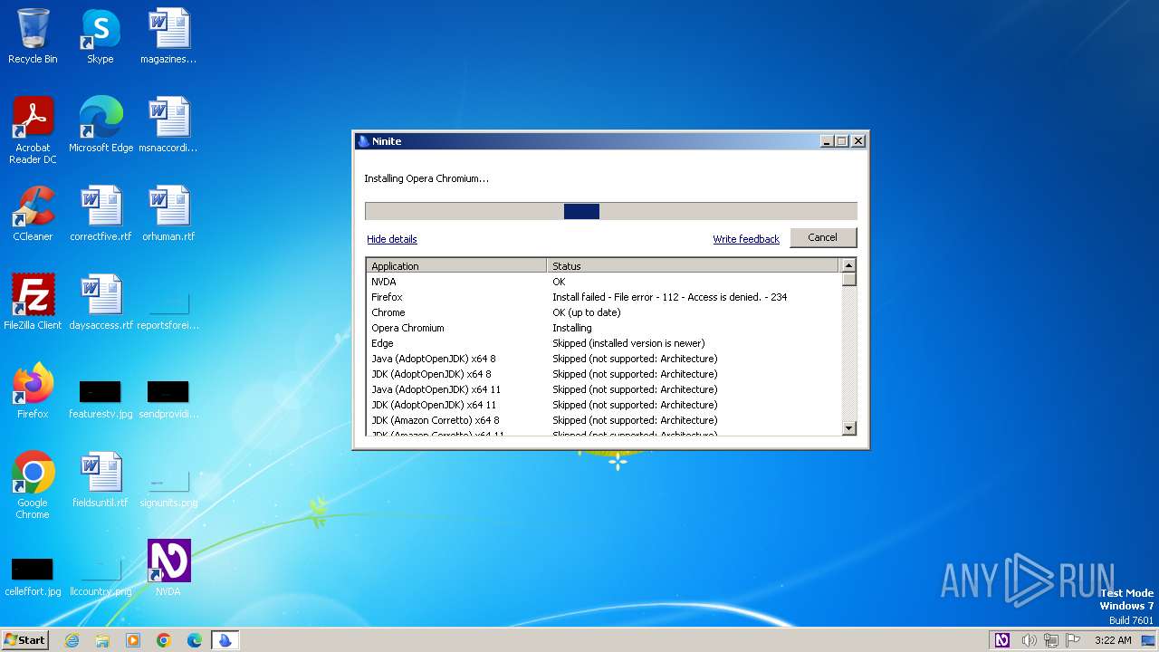The image size is (1159, 652).
Task: Select the Firefox install failed row
Action: pyautogui.click(x=604, y=297)
